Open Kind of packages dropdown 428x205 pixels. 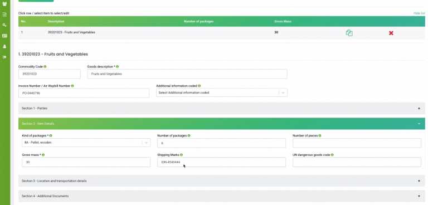pos(86,143)
